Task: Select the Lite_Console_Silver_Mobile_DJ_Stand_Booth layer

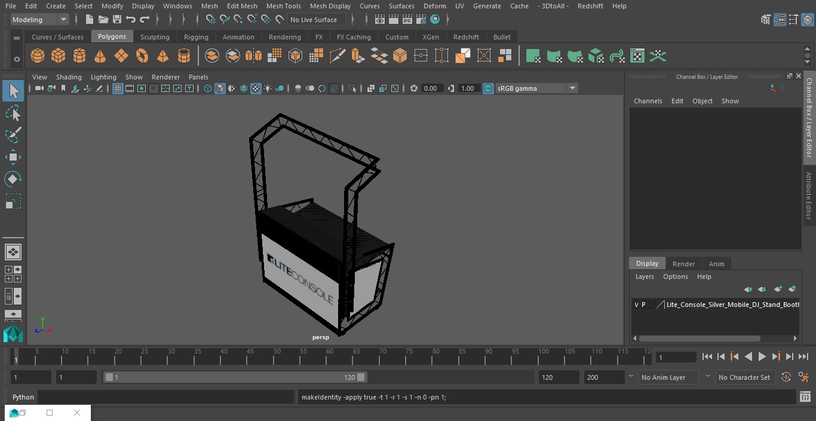Action: 732,305
